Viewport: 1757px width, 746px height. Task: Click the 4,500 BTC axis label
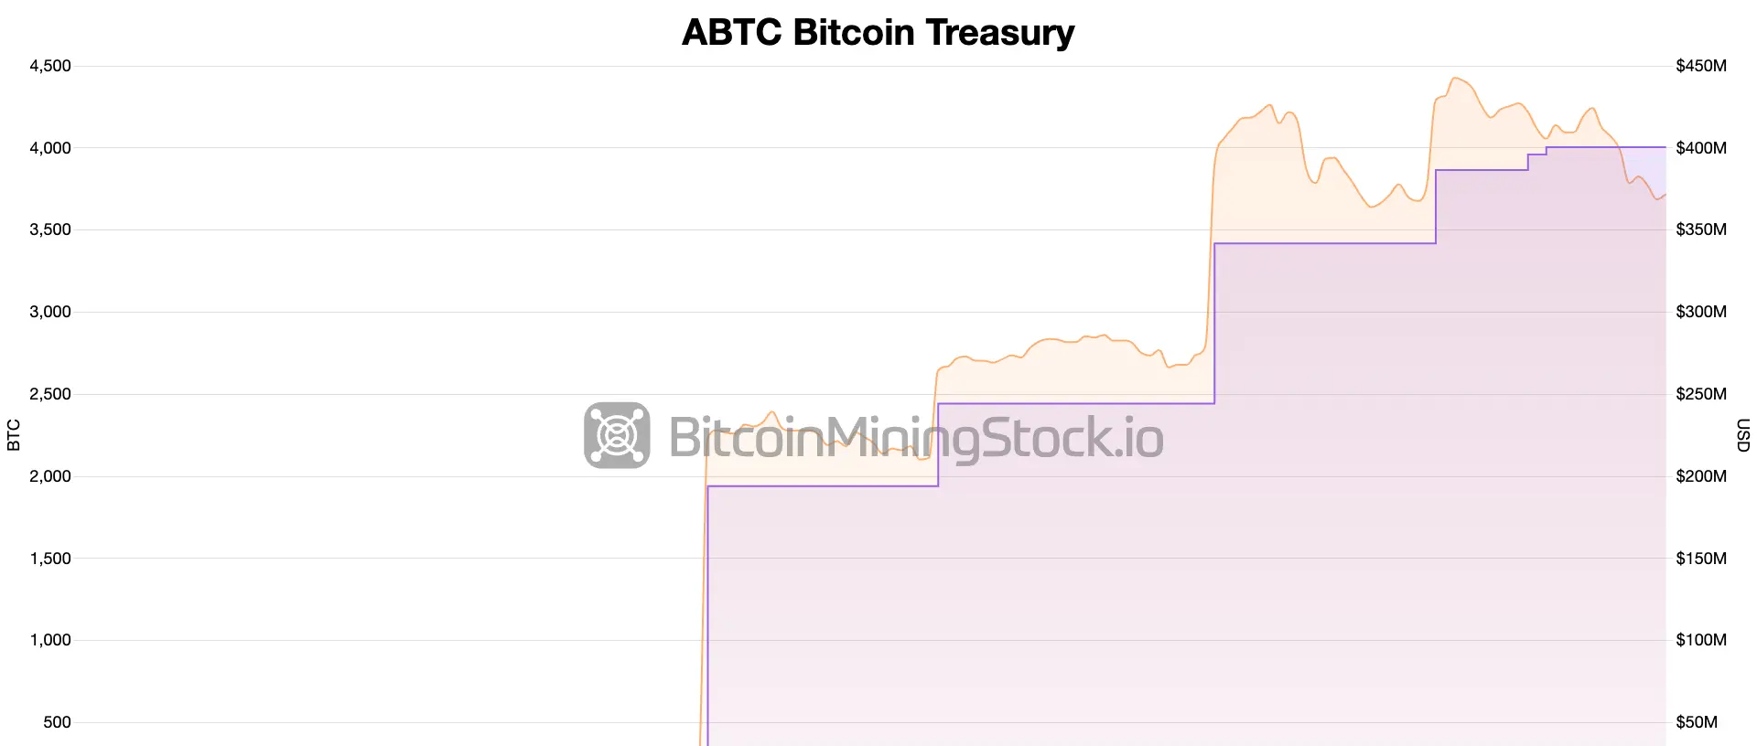(50, 66)
